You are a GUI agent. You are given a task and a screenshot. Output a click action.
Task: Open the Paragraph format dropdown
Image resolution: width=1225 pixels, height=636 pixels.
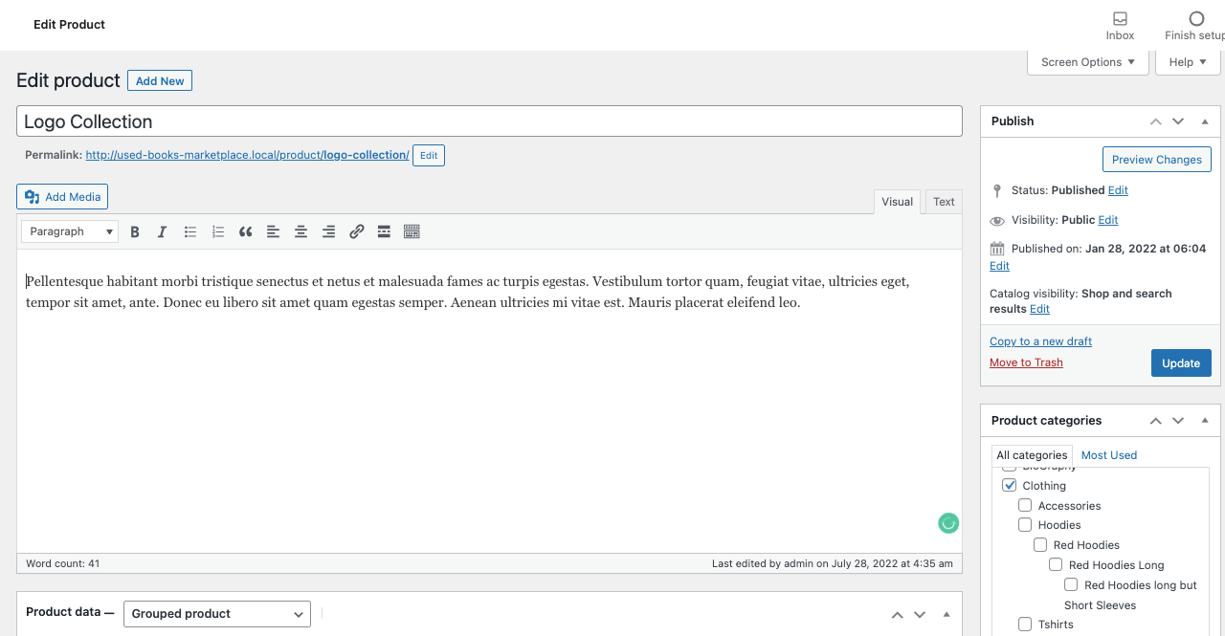click(x=69, y=231)
